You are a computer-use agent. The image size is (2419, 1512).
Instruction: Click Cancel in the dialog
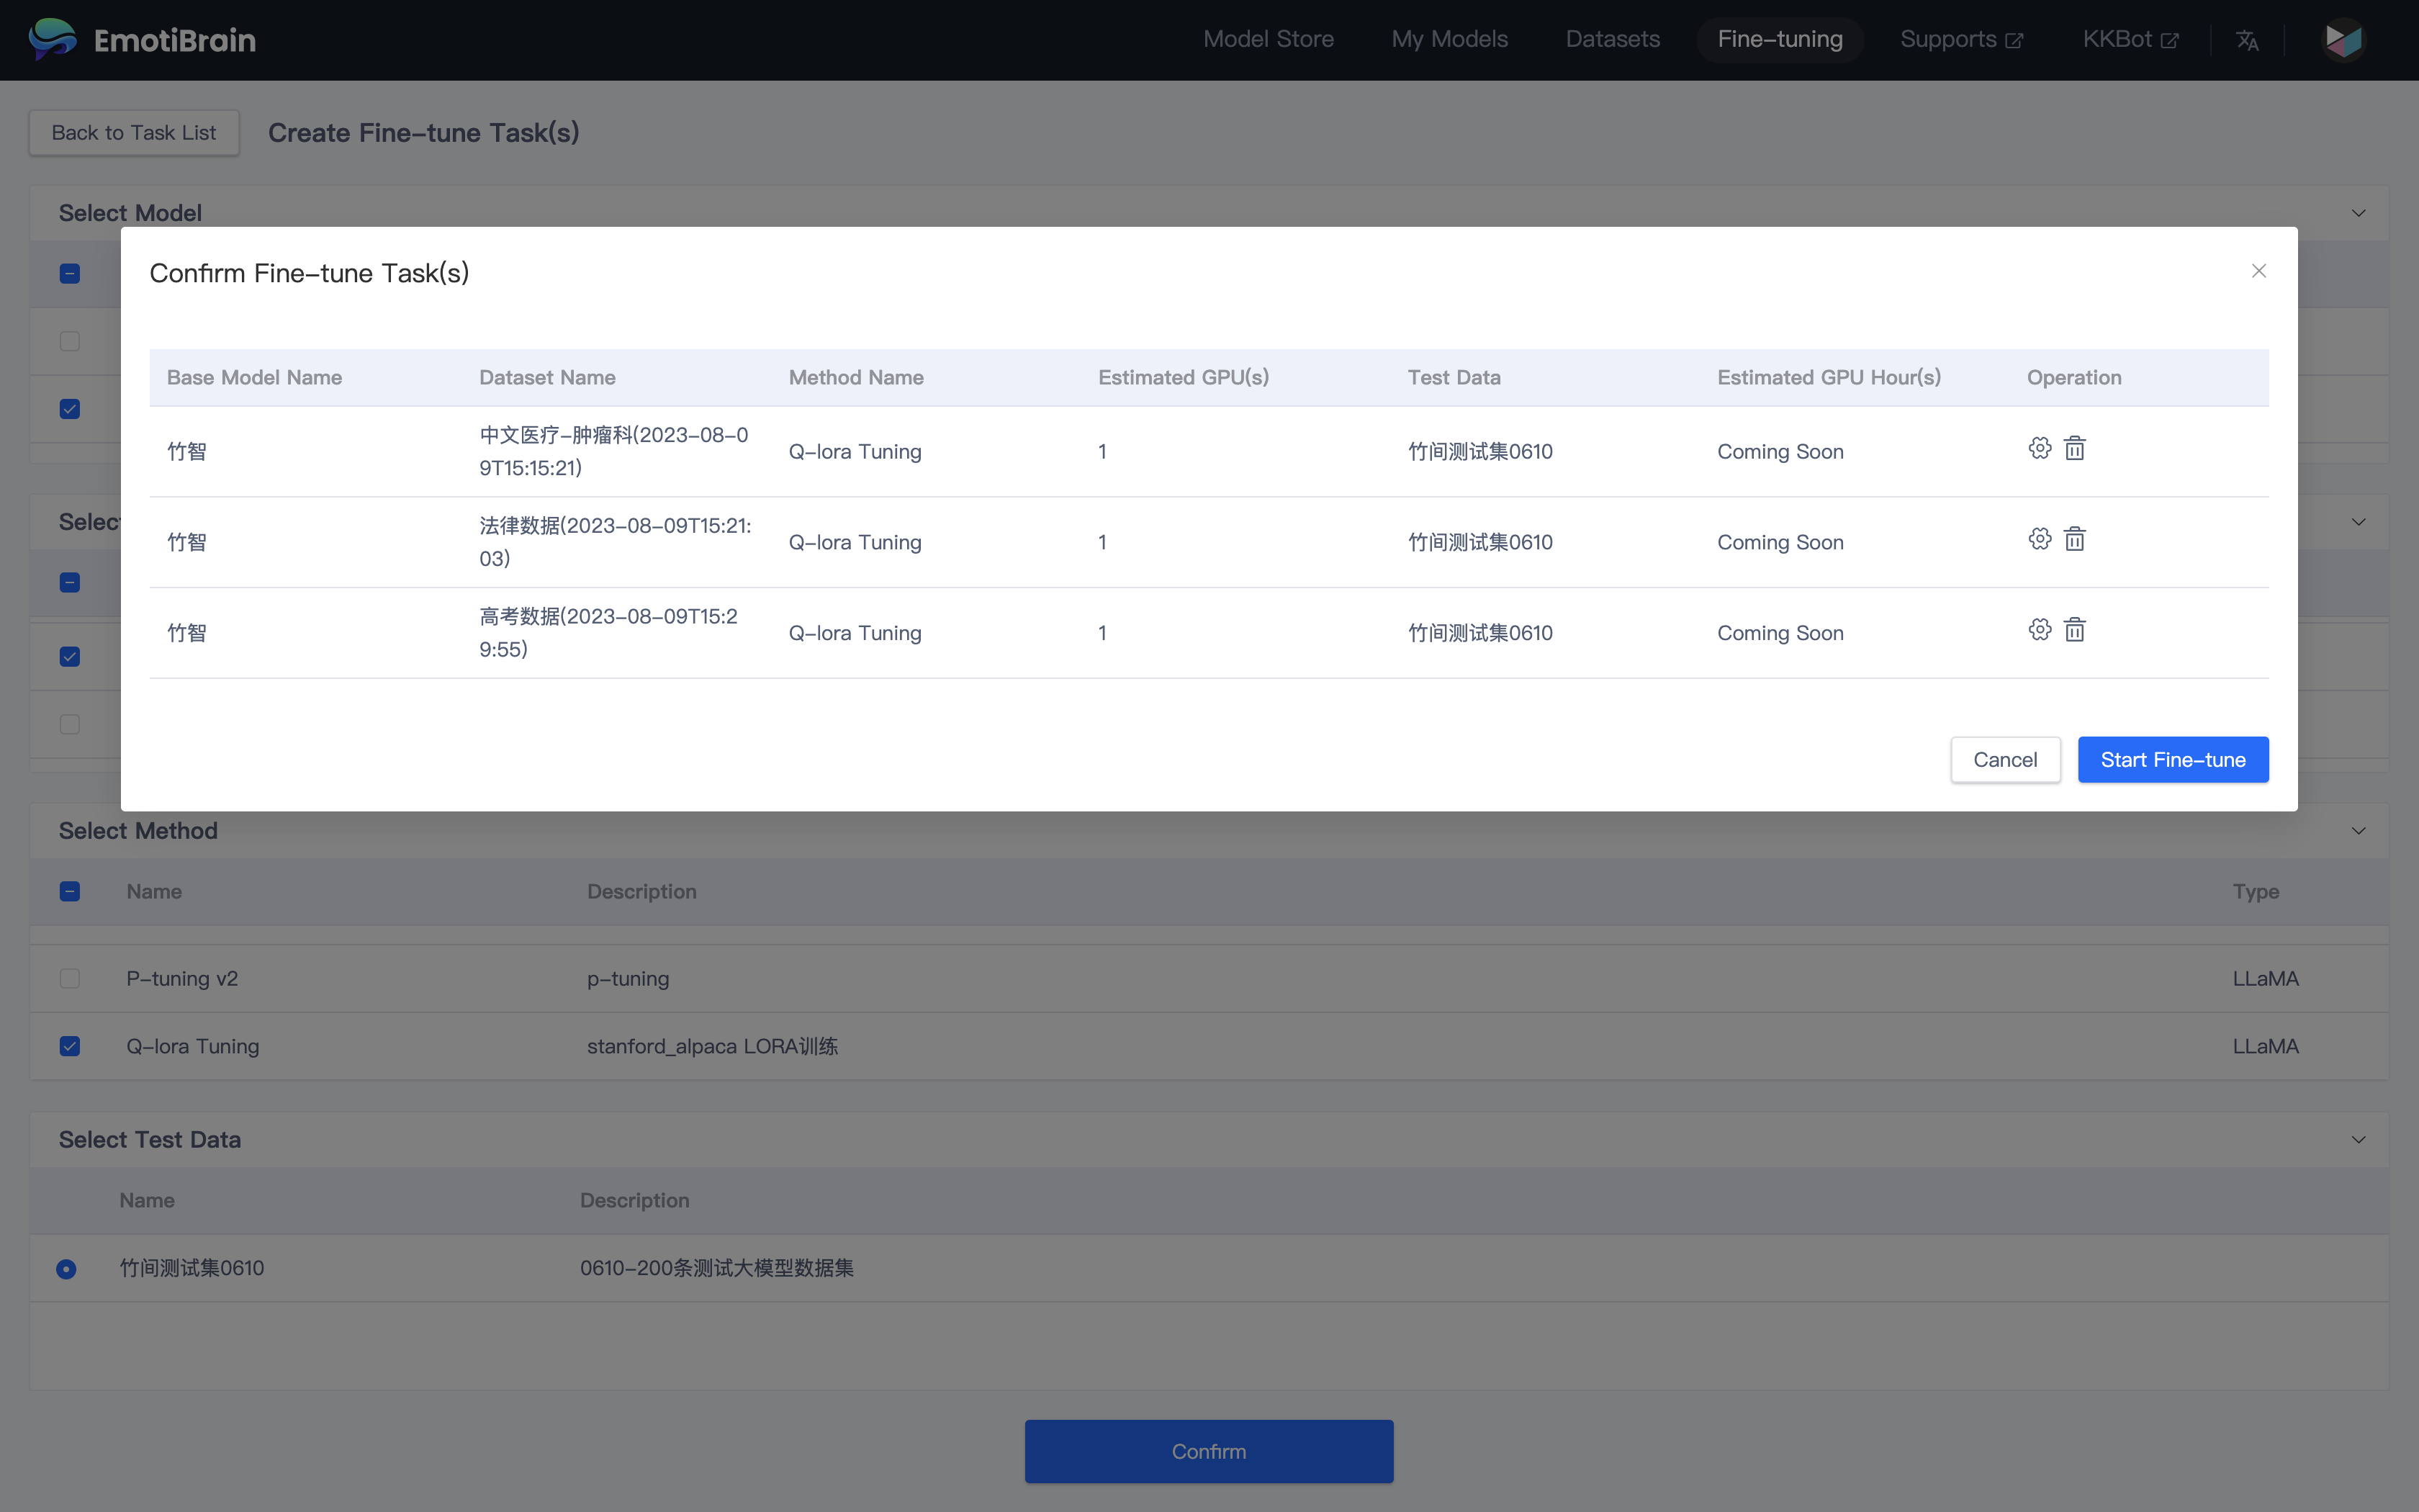2004,760
